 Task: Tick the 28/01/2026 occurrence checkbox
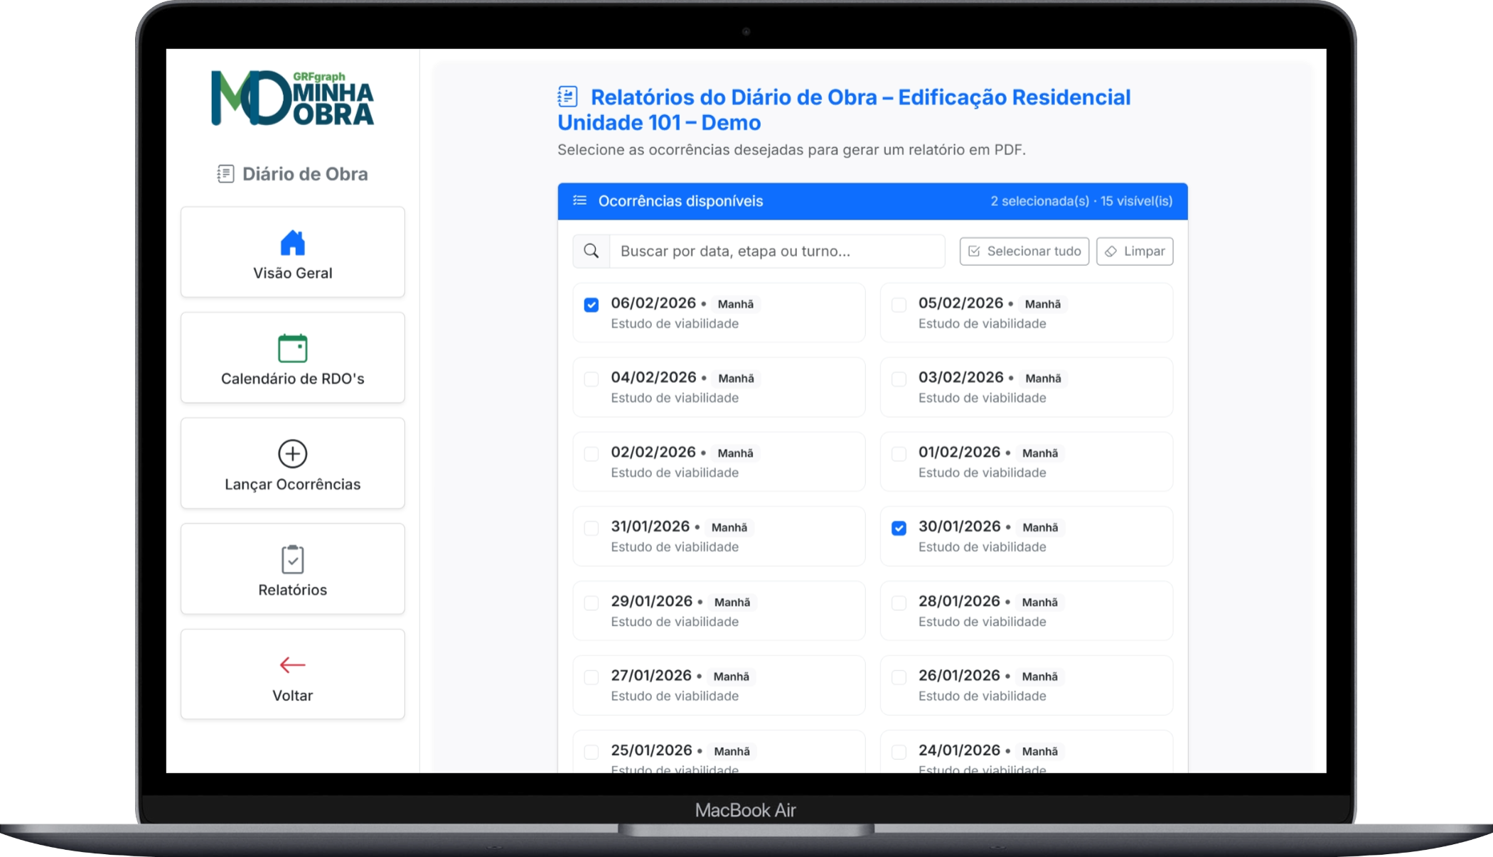pos(899,603)
